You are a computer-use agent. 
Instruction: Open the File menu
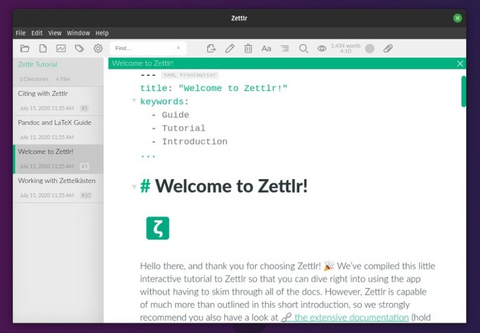pos(21,33)
